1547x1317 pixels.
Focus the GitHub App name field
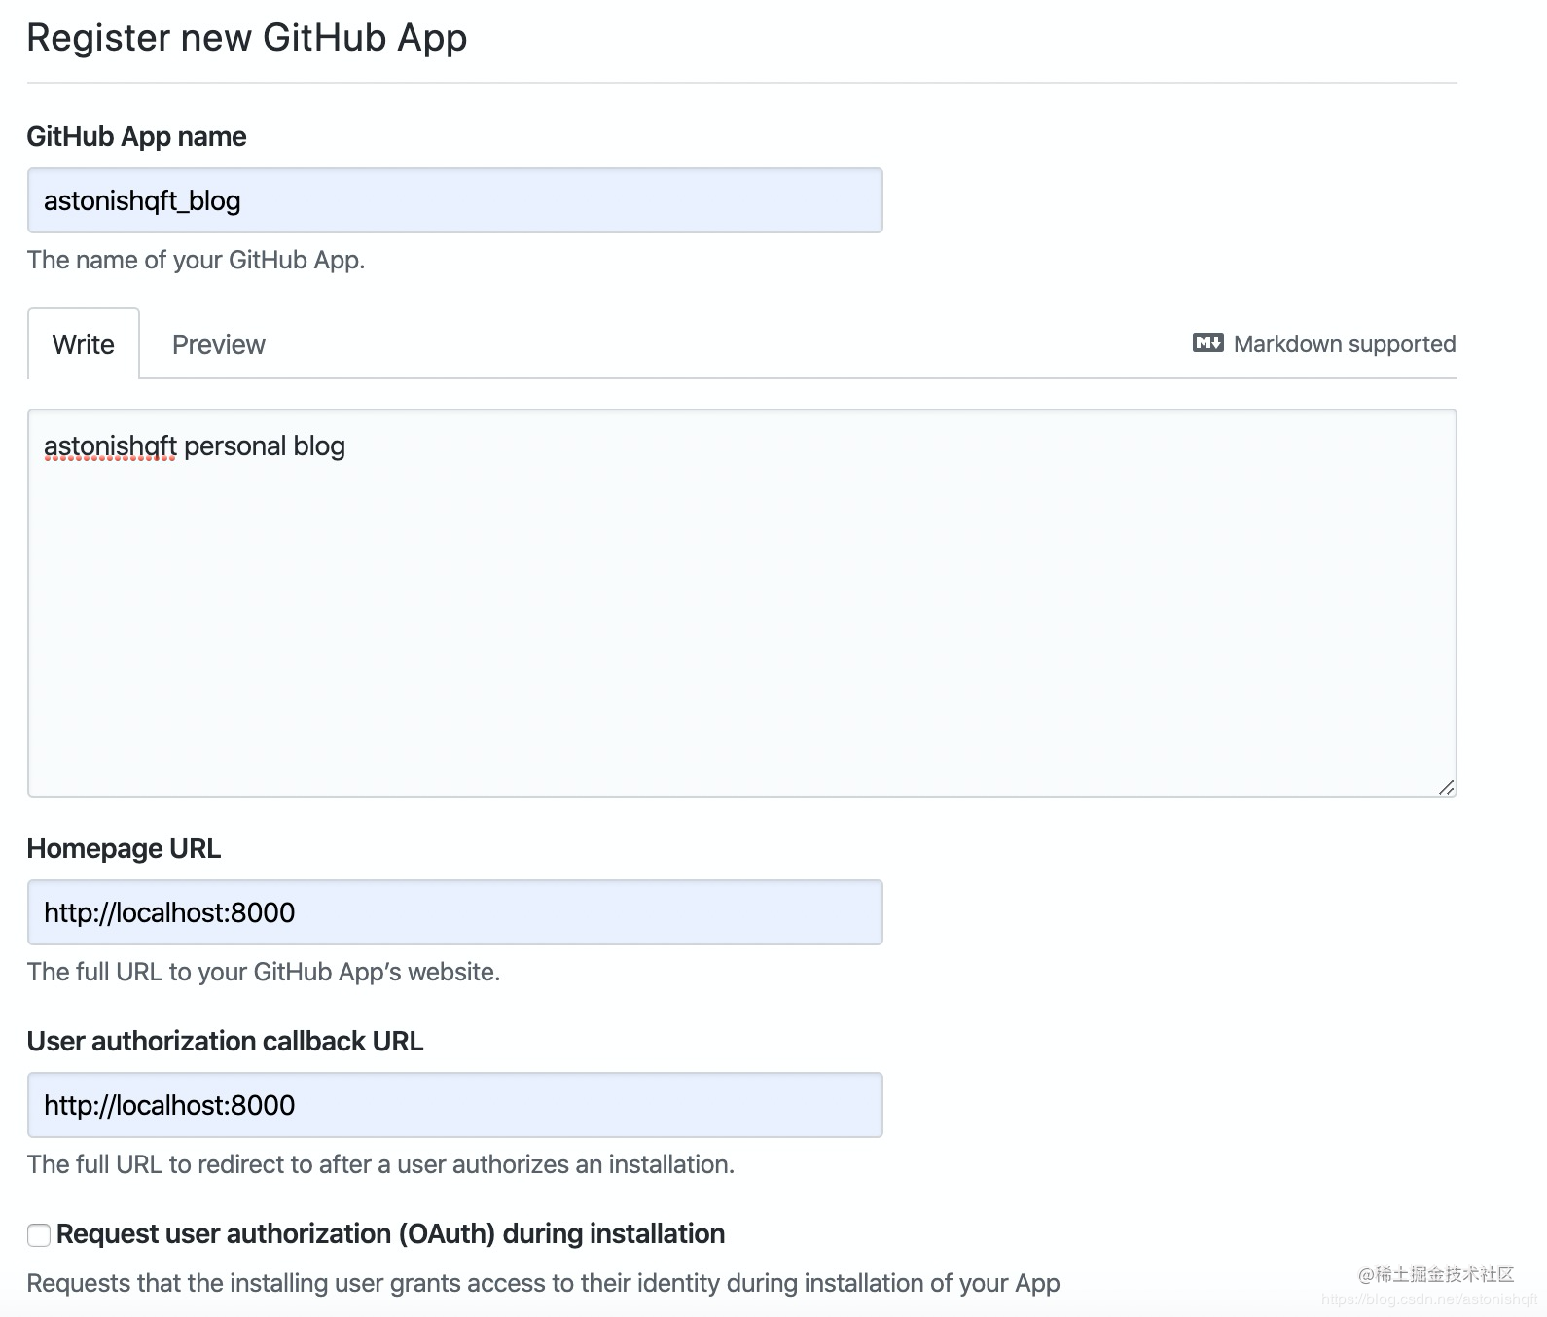point(455,200)
